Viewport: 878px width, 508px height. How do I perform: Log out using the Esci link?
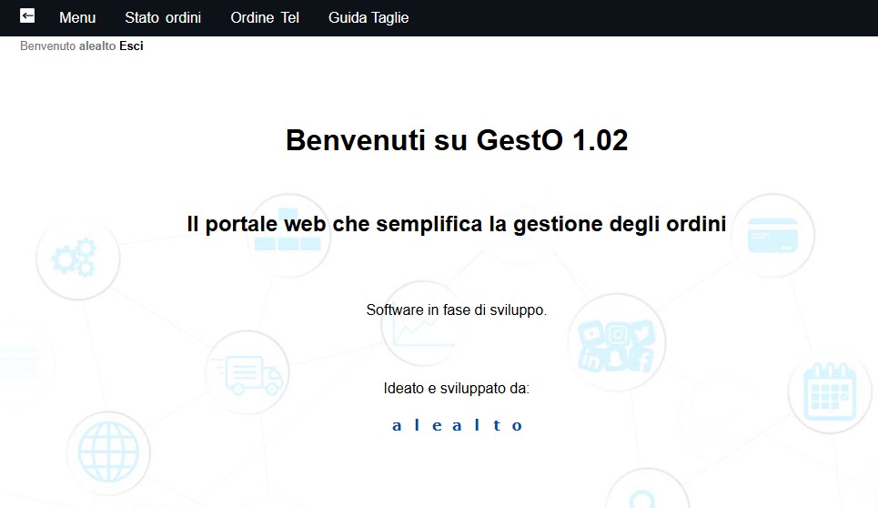click(131, 46)
